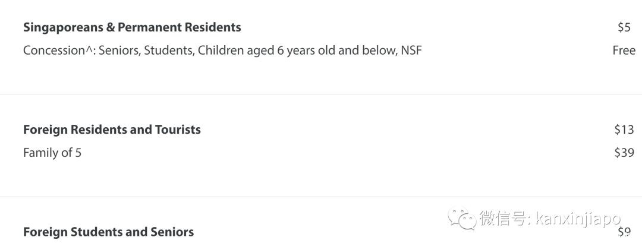
Task: Click the word Seniors in the concession line
Action: click(x=118, y=51)
